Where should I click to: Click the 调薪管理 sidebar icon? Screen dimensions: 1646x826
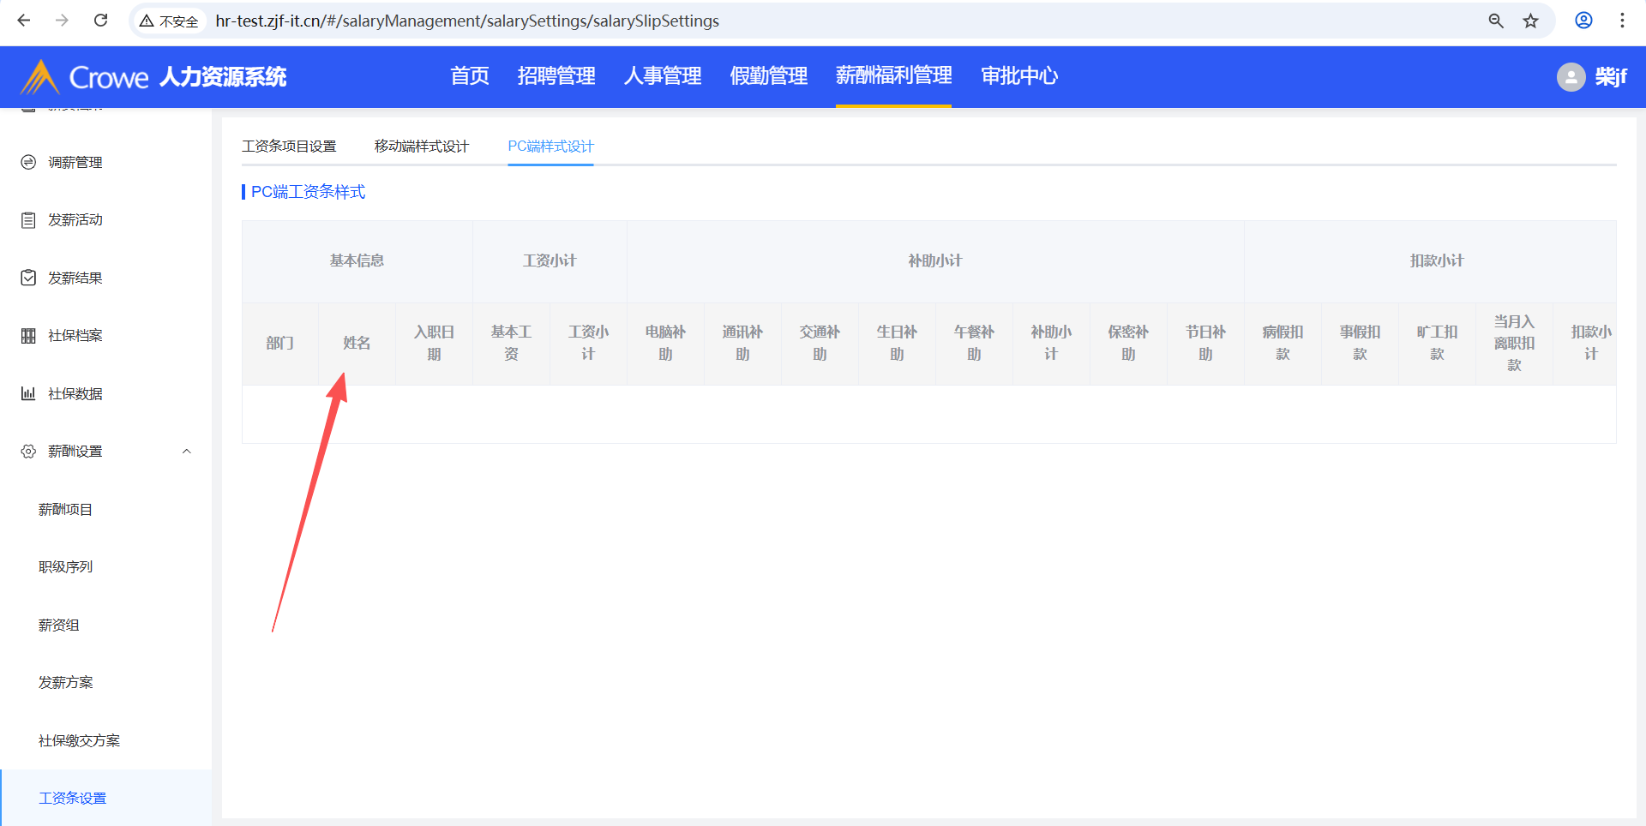click(x=28, y=162)
